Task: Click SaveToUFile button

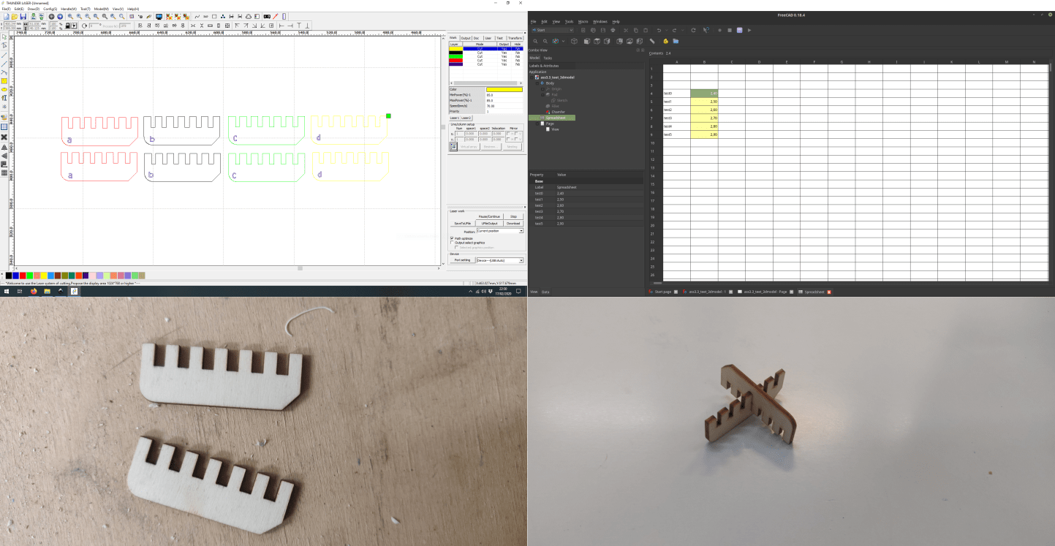Action: [x=463, y=224]
